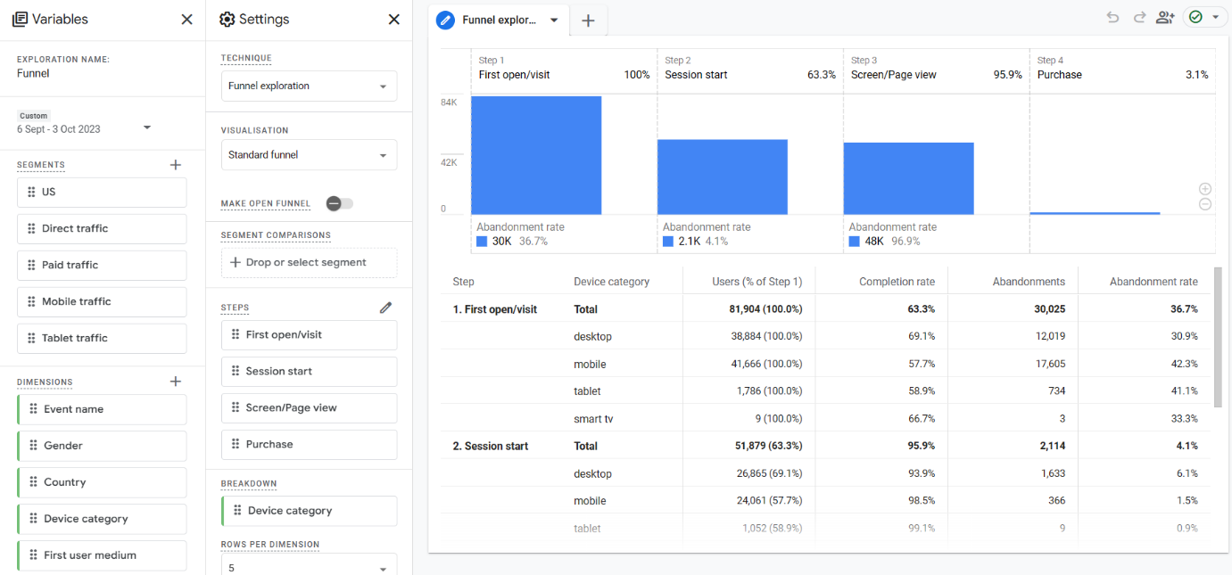1232x575 pixels.
Task: Click drag handle of Paid traffic segment
Action: 31,265
